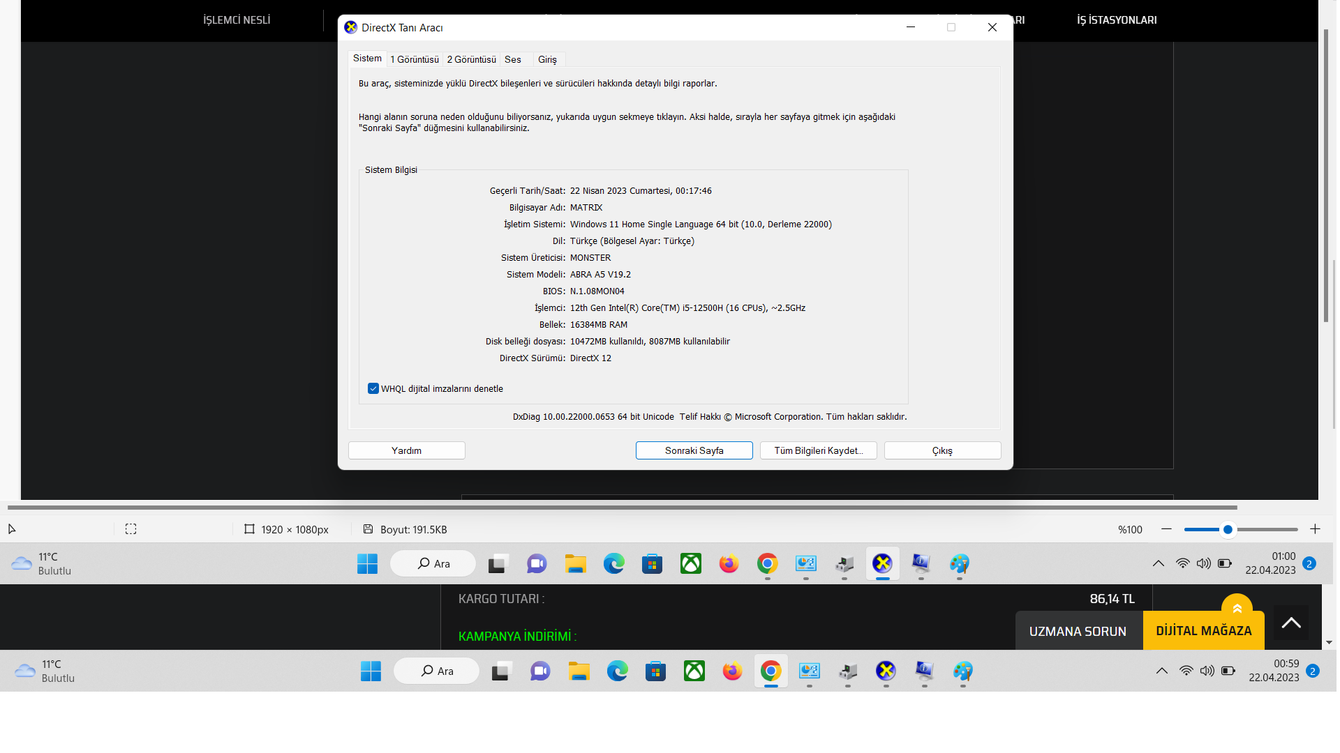
Task: Open Firefox from the upper taskbar
Action: point(729,563)
